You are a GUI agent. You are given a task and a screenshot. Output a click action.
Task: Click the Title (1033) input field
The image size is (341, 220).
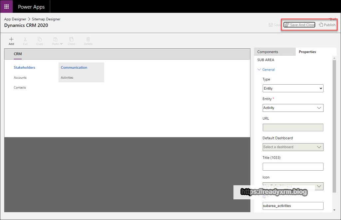[293, 167]
